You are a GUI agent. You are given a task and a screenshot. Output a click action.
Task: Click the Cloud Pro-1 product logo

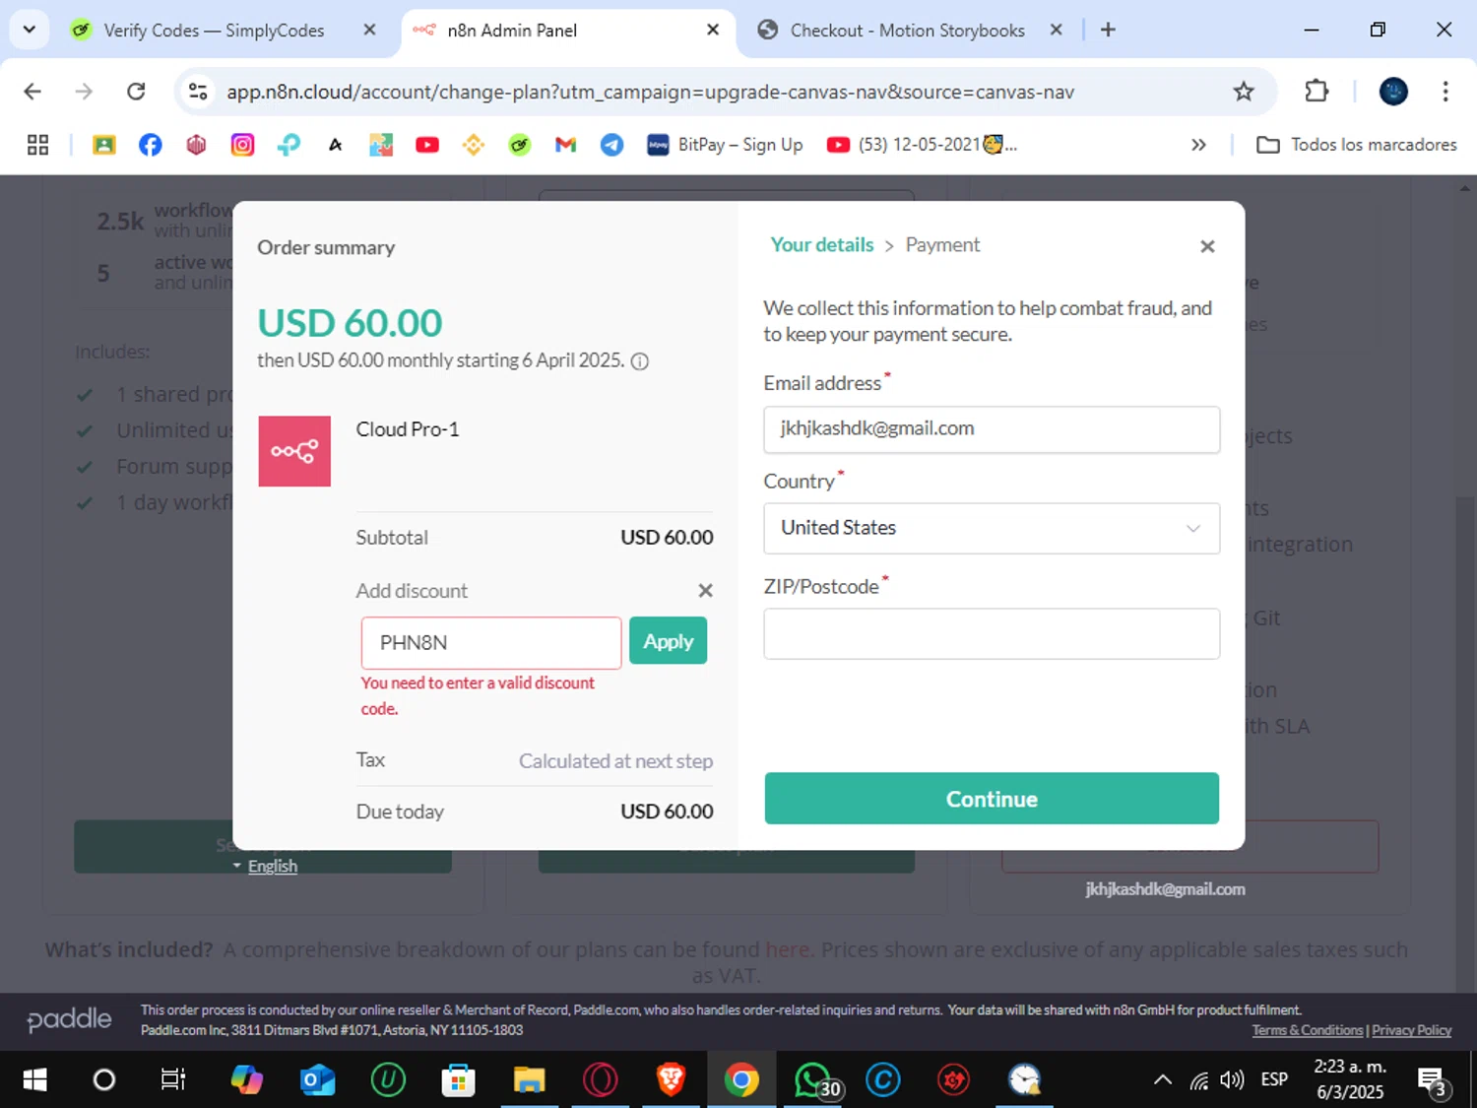[x=294, y=451]
